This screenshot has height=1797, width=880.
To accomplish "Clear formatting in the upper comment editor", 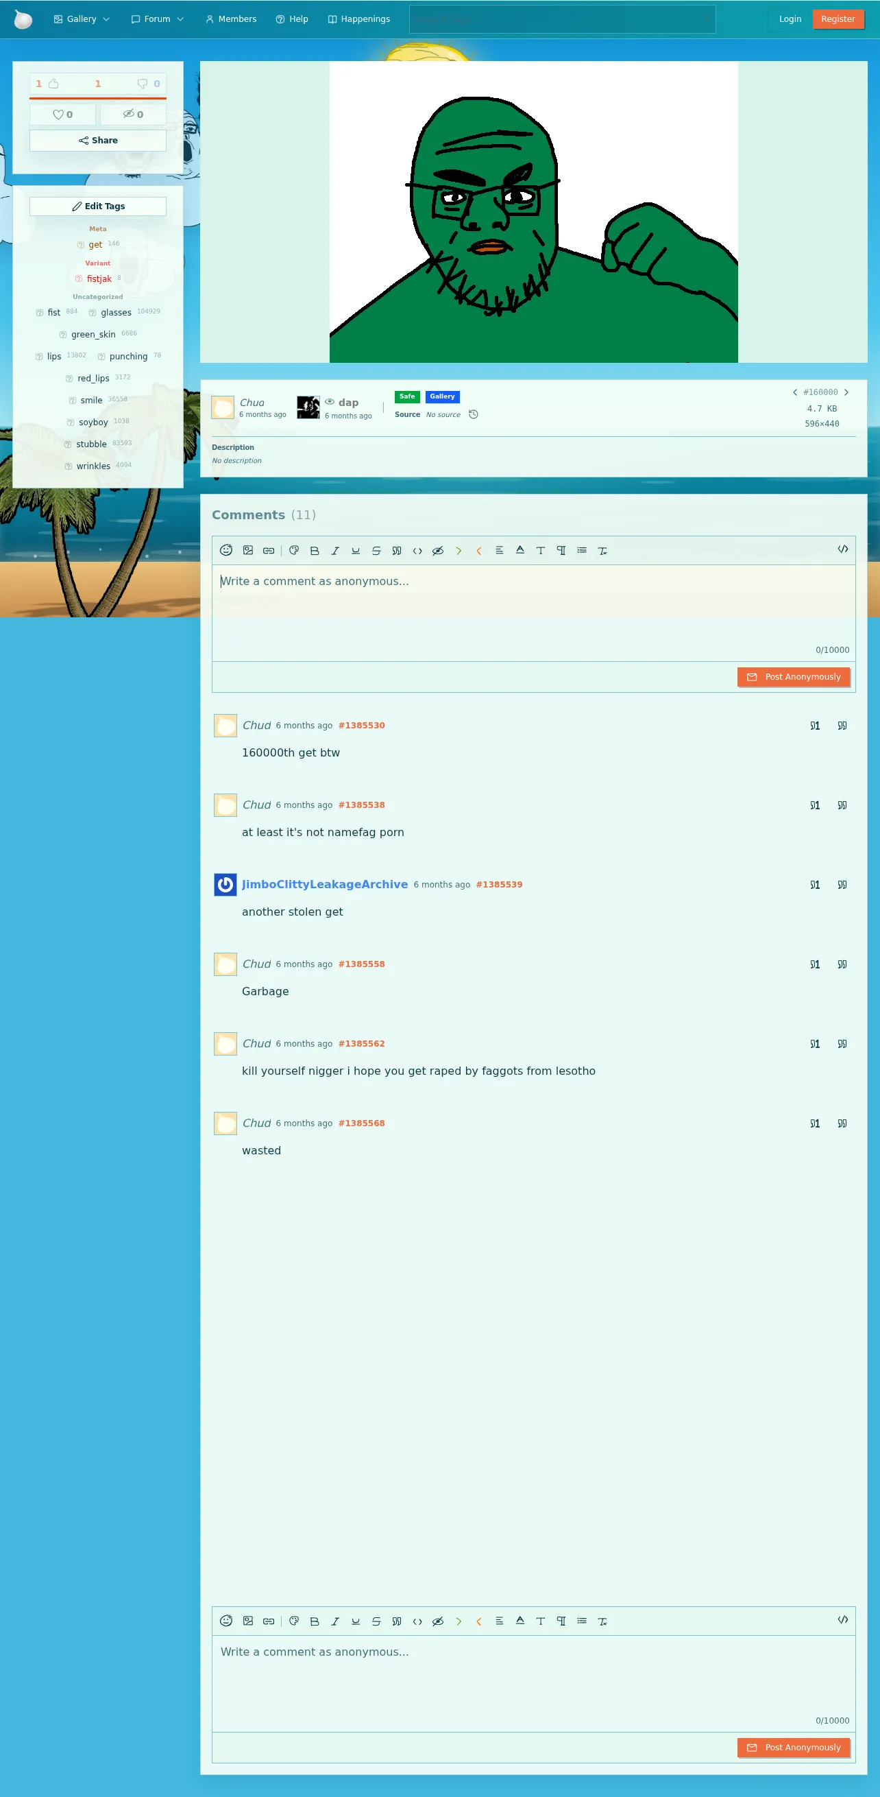I will point(602,550).
